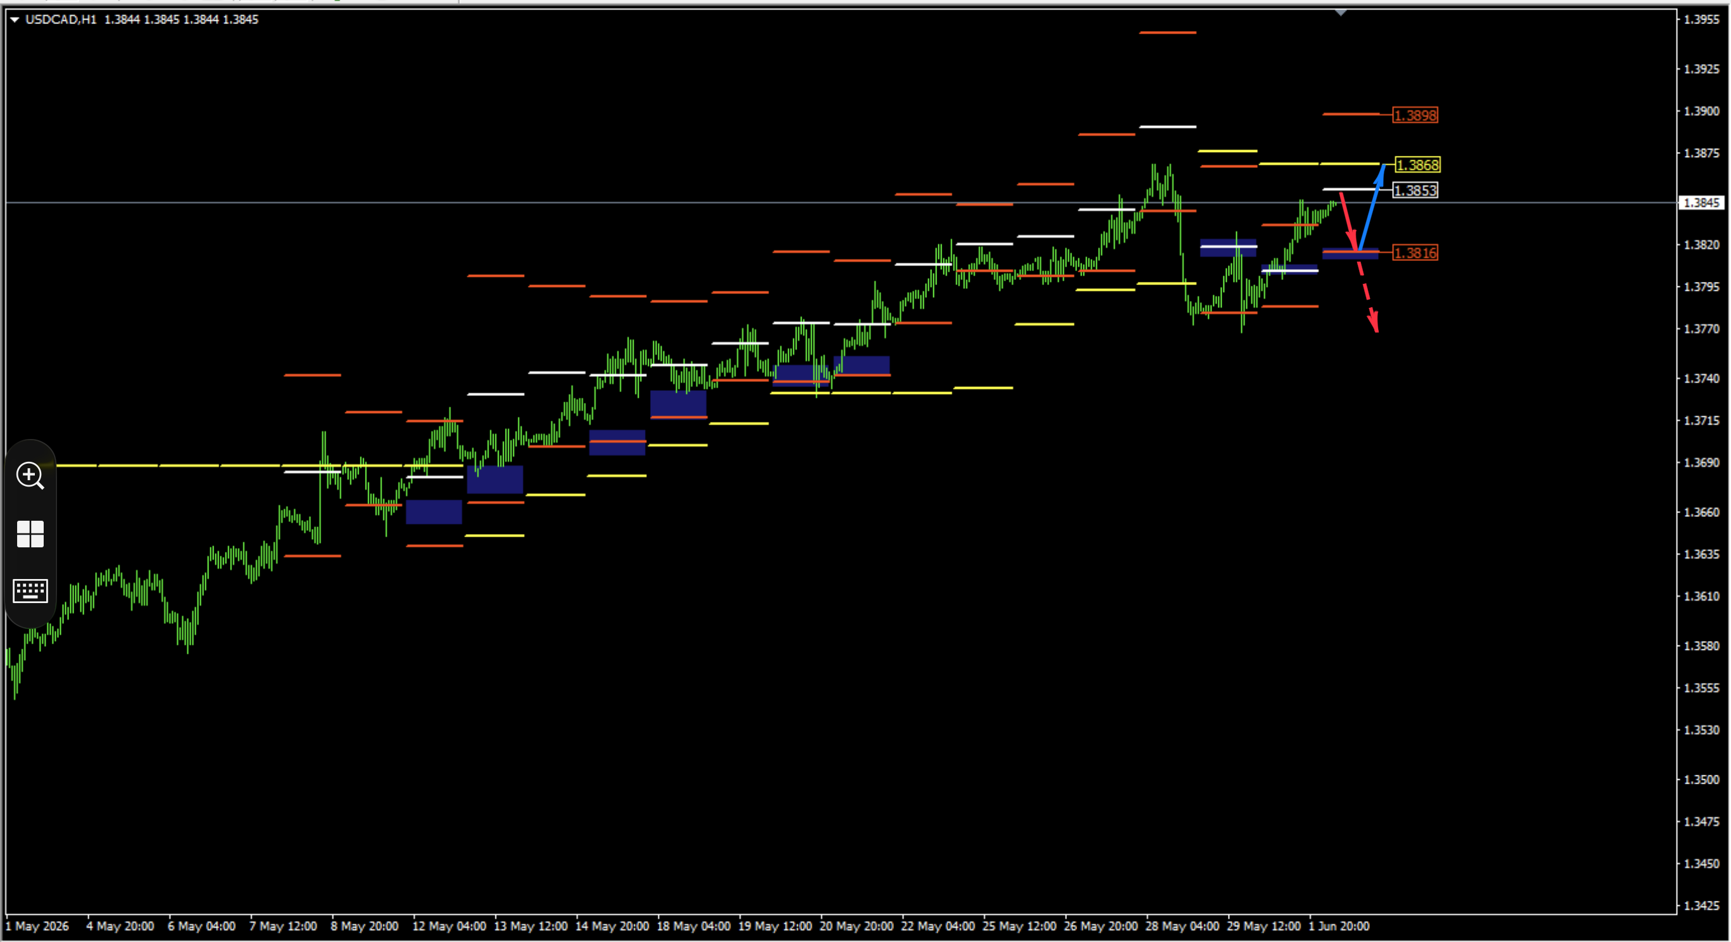1731x942 pixels.
Task: Click the 1.3770 price scale value
Action: pos(1701,329)
